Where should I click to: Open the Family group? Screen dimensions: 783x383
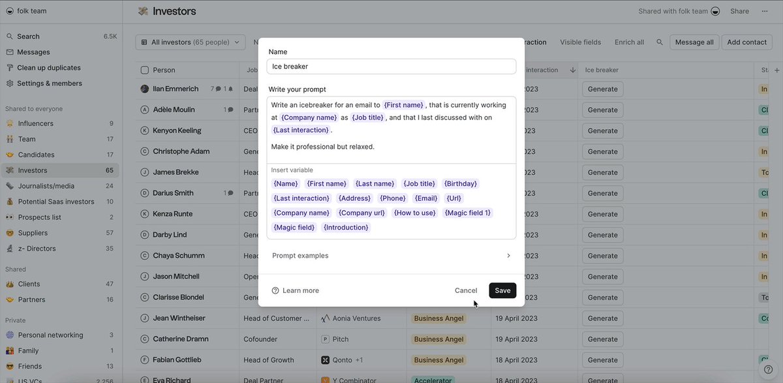pyautogui.click(x=60, y=350)
